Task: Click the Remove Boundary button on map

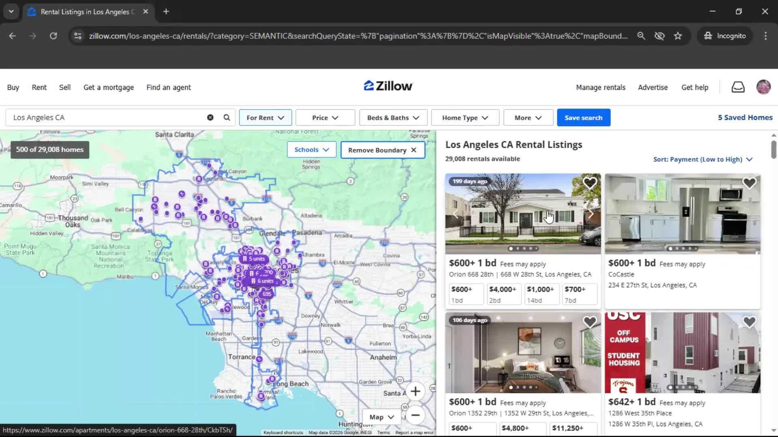Action: coord(382,150)
